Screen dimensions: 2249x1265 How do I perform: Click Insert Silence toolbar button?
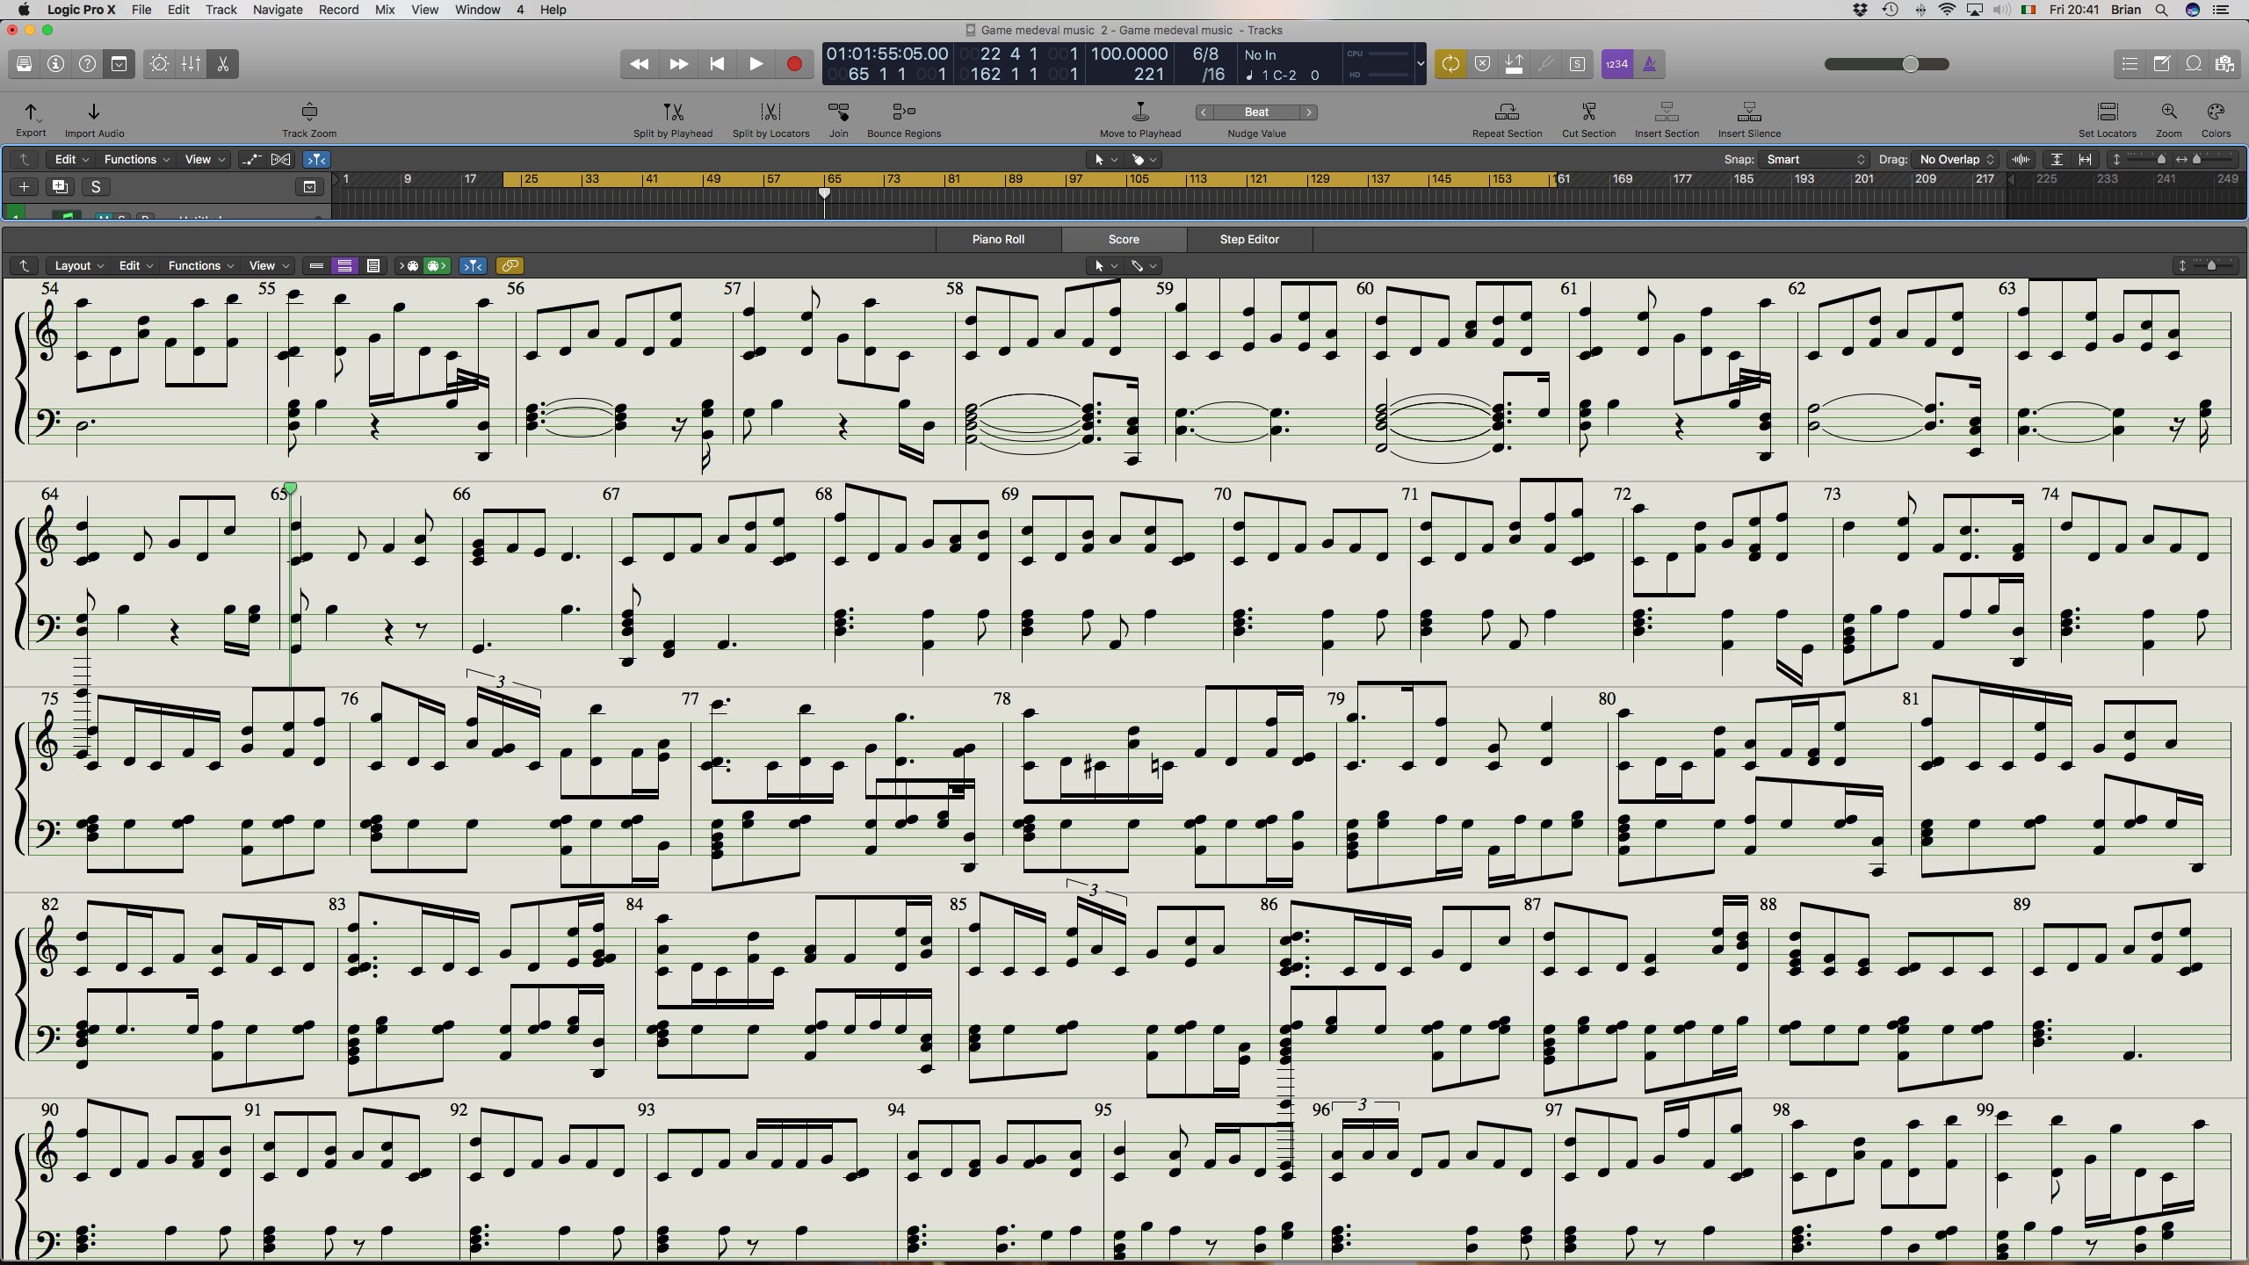[x=1749, y=119]
